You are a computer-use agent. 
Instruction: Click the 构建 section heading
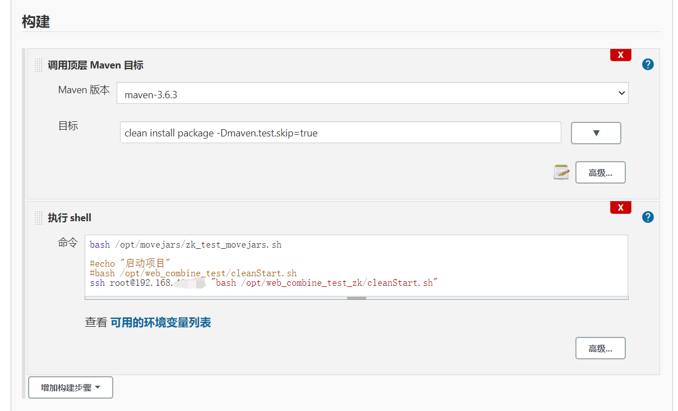point(36,21)
